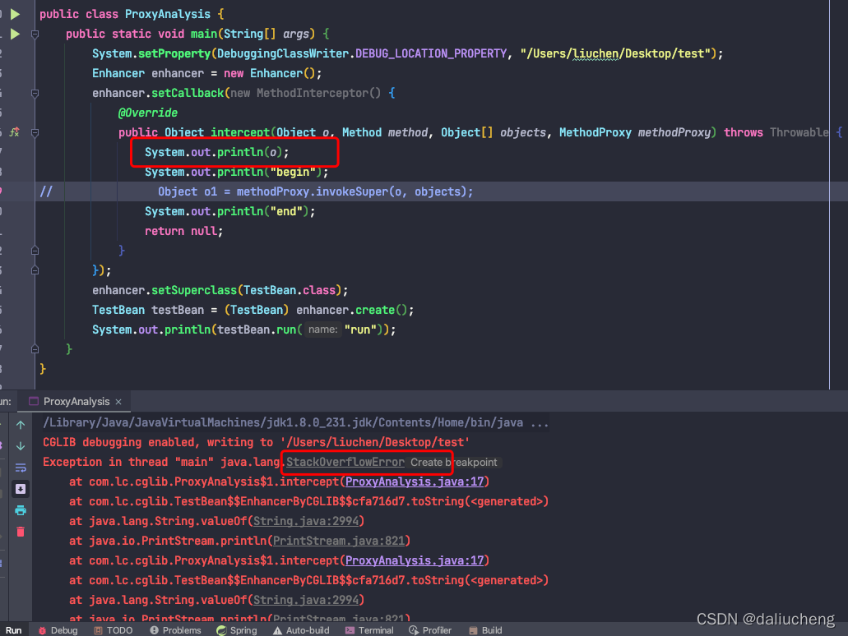Image resolution: width=848 pixels, height=636 pixels.
Task: Click the grayed MethodInterceptor() constructor text
Action: (x=319, y=93)
